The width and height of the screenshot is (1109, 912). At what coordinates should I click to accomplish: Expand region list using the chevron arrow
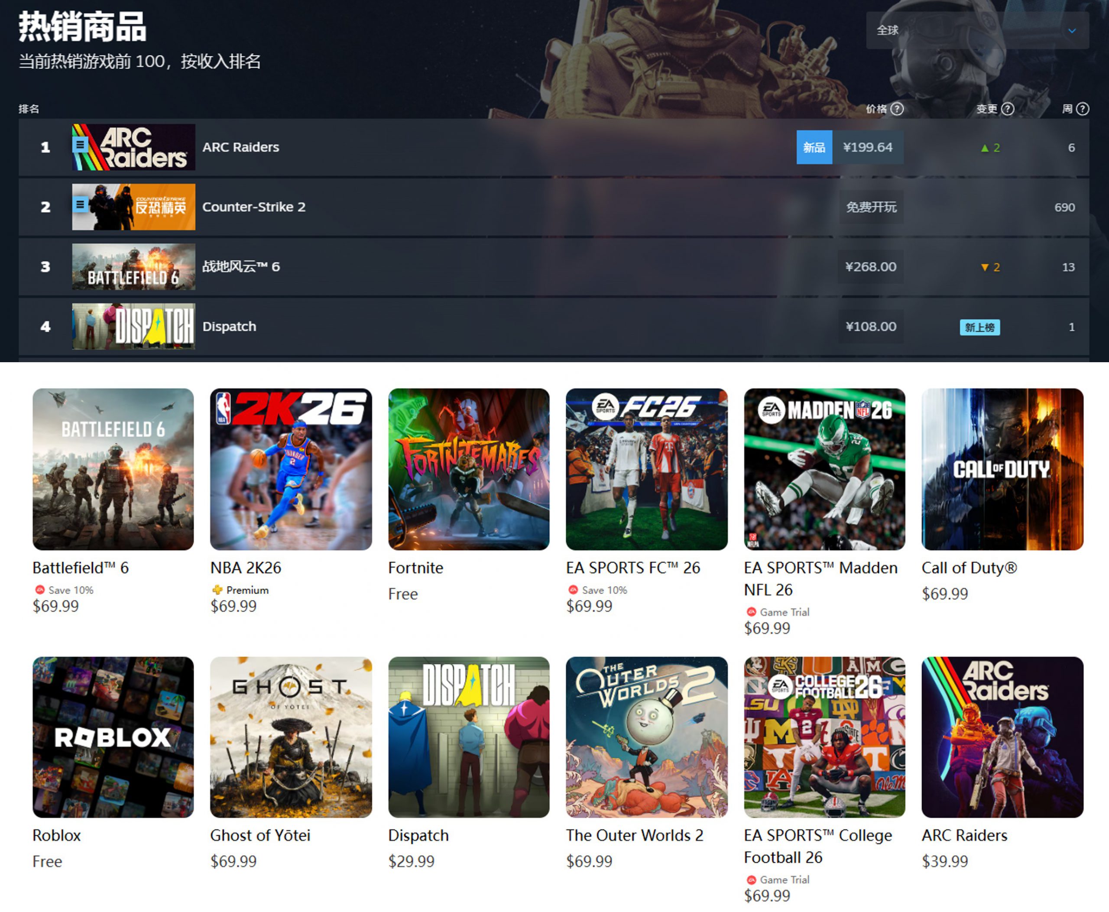pyautogui.click(x=1072, y=30)
